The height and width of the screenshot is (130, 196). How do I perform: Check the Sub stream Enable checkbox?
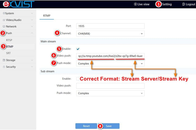click(78, 79)
